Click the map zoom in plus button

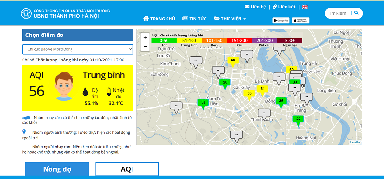coord(145,38)
